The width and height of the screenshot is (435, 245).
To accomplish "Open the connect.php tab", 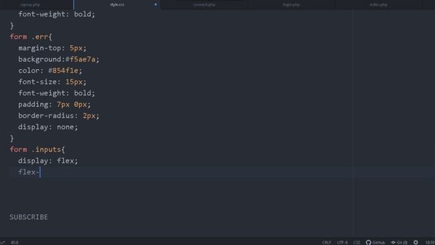I will pos(204,5).
